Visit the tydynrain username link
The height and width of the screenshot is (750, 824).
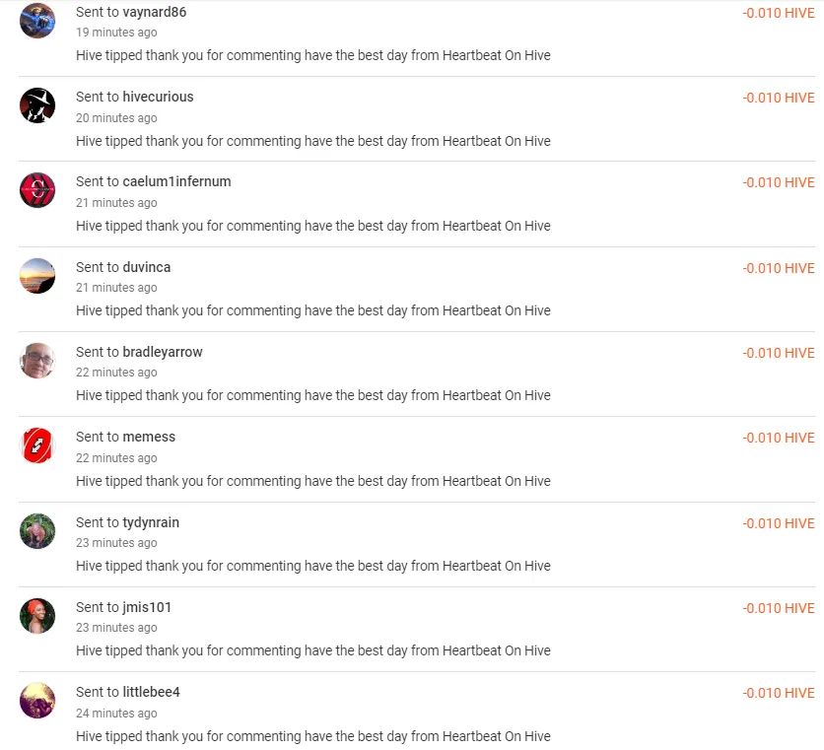[x=151, y=522]
